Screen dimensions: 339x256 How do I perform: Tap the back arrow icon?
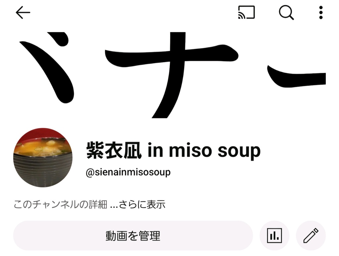tap(23, 13)
